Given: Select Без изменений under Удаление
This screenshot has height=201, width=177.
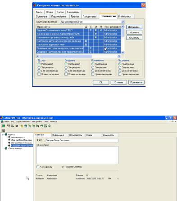Looking at the screenshot, I should pos(120,71).
